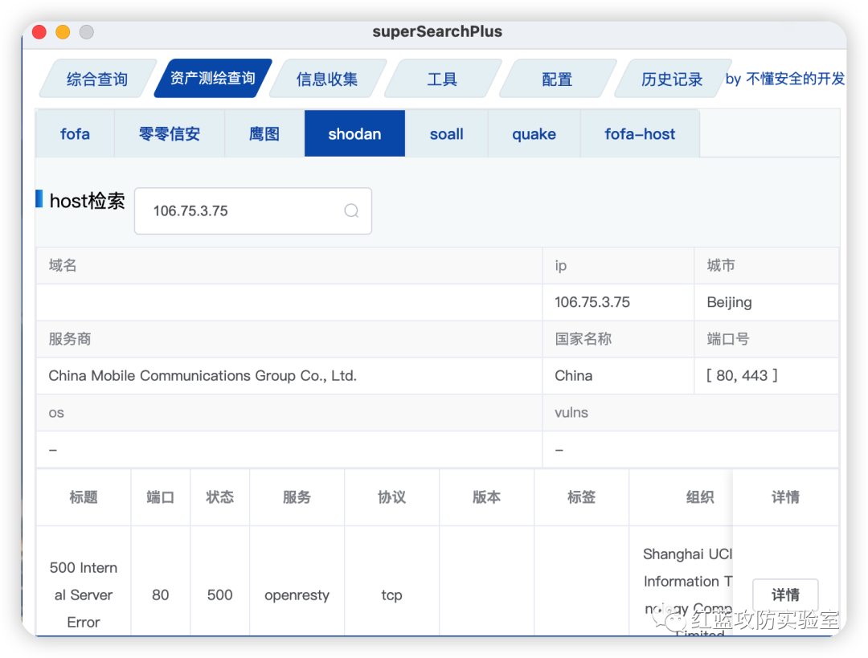Screen dimensions: 868x658
Task: Click the 组织 column header
Action: (x=700, y=497)
